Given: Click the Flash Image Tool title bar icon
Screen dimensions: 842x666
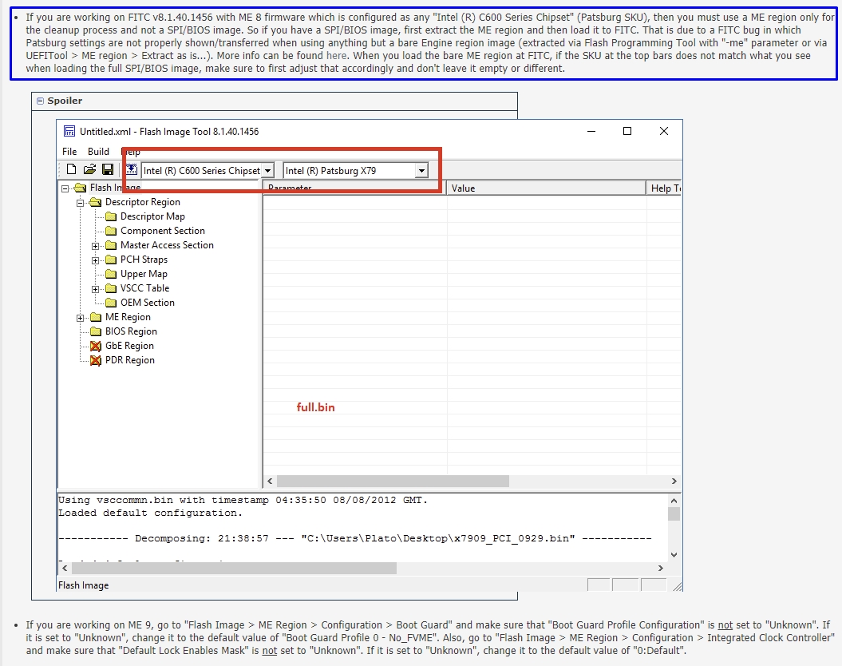Looking at the screenshot, I should point(69,132).
